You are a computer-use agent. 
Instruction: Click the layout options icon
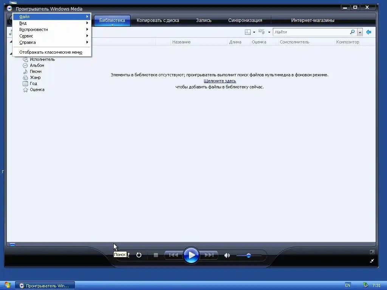(248, 32)
